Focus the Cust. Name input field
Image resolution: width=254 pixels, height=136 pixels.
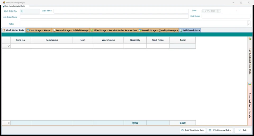[x=121, y=11]
